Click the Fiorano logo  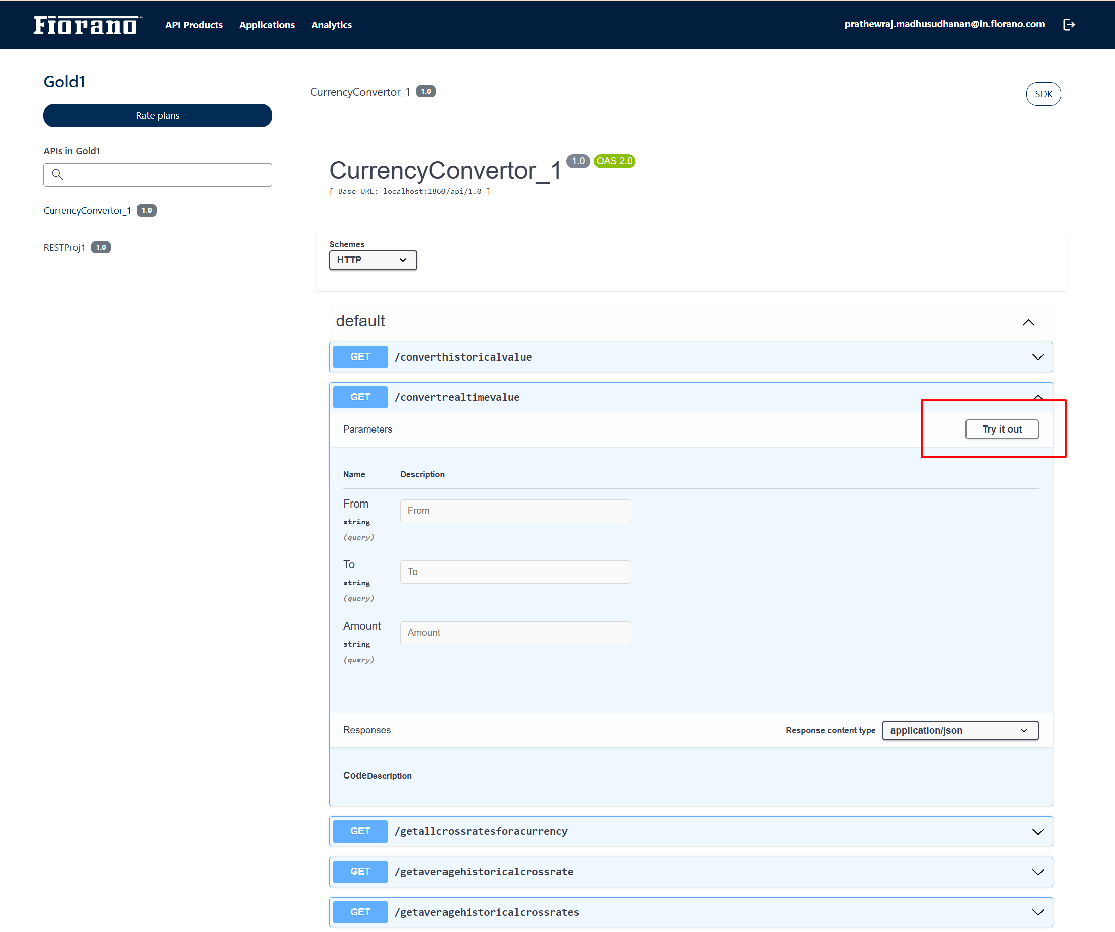pyautogui.click(x=87, y=25)
